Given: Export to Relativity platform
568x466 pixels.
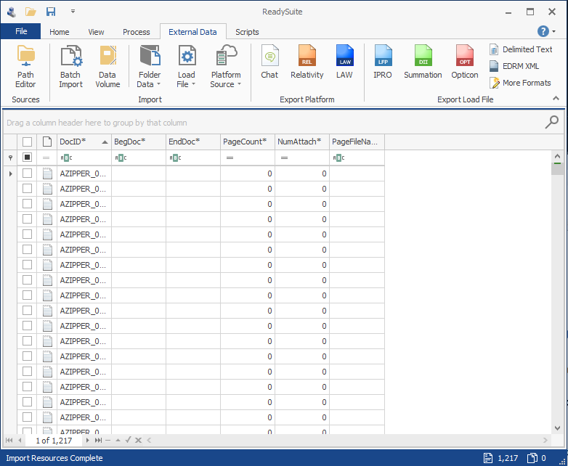Looking at the screenshot, I should pyautogui.click(x=307, y=62).
